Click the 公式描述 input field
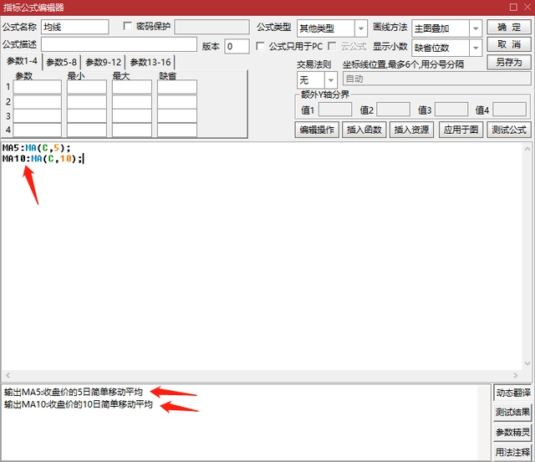This screenshot has width=535, height=462. click(x=119, y=44)
